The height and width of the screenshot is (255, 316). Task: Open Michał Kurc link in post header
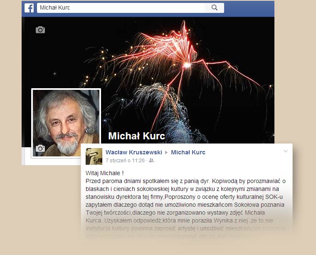click(x=188, y=152)
